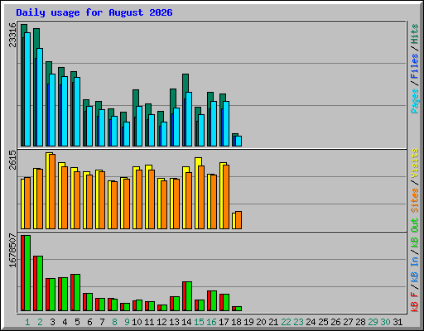This screenshot has height=331, width=424.
Task: Click day 5 label on x-axis
Action: [x=77, y=322]
